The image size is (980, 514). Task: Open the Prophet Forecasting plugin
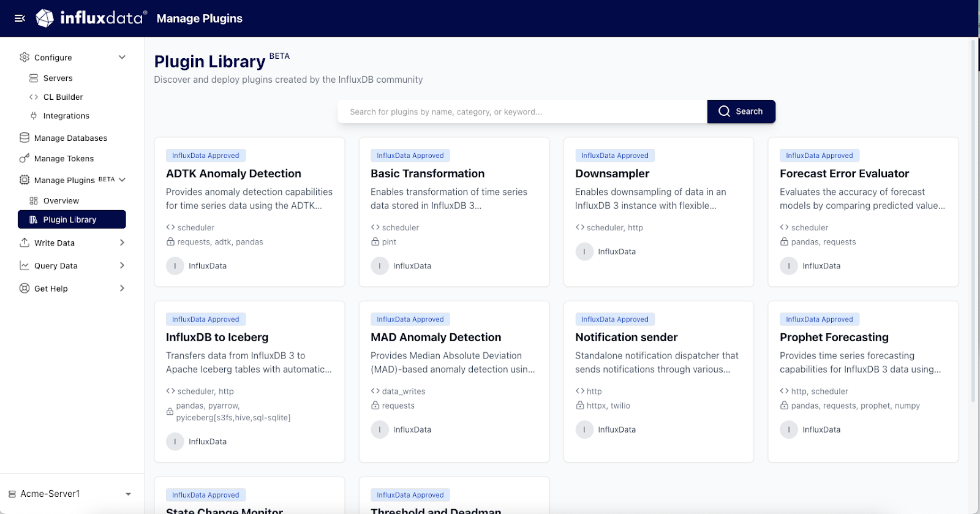834,337
